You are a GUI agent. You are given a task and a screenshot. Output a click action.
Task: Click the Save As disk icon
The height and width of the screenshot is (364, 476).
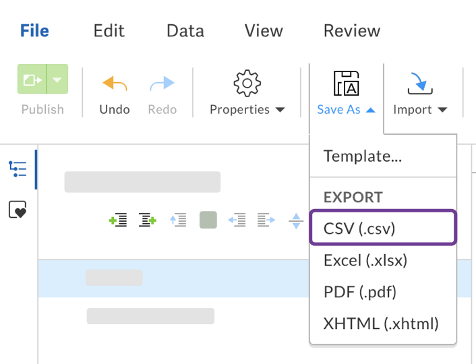pyautogui.click(x=347, y=84)
